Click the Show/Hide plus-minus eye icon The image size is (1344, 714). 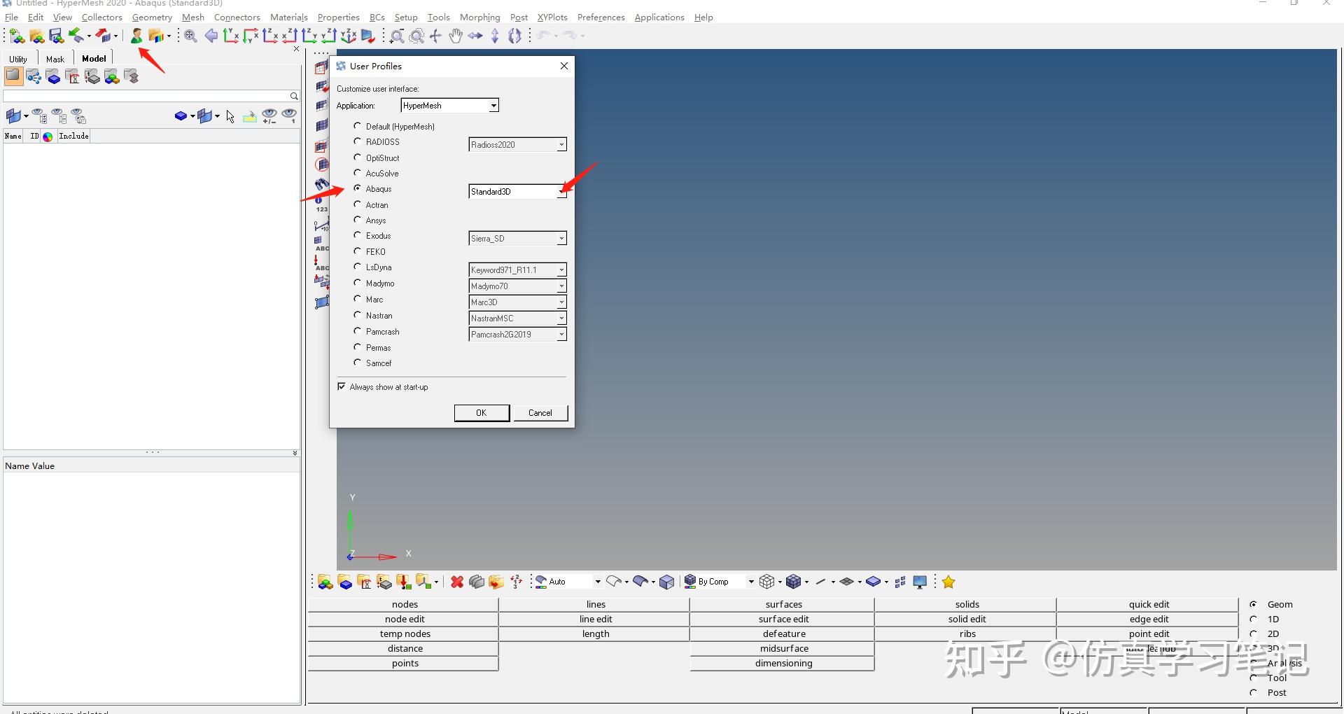(269, 116)
